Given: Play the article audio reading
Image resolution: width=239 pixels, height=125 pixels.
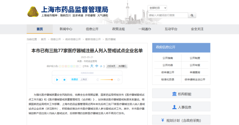Looking at the screenshot, I should coord(56,80).
